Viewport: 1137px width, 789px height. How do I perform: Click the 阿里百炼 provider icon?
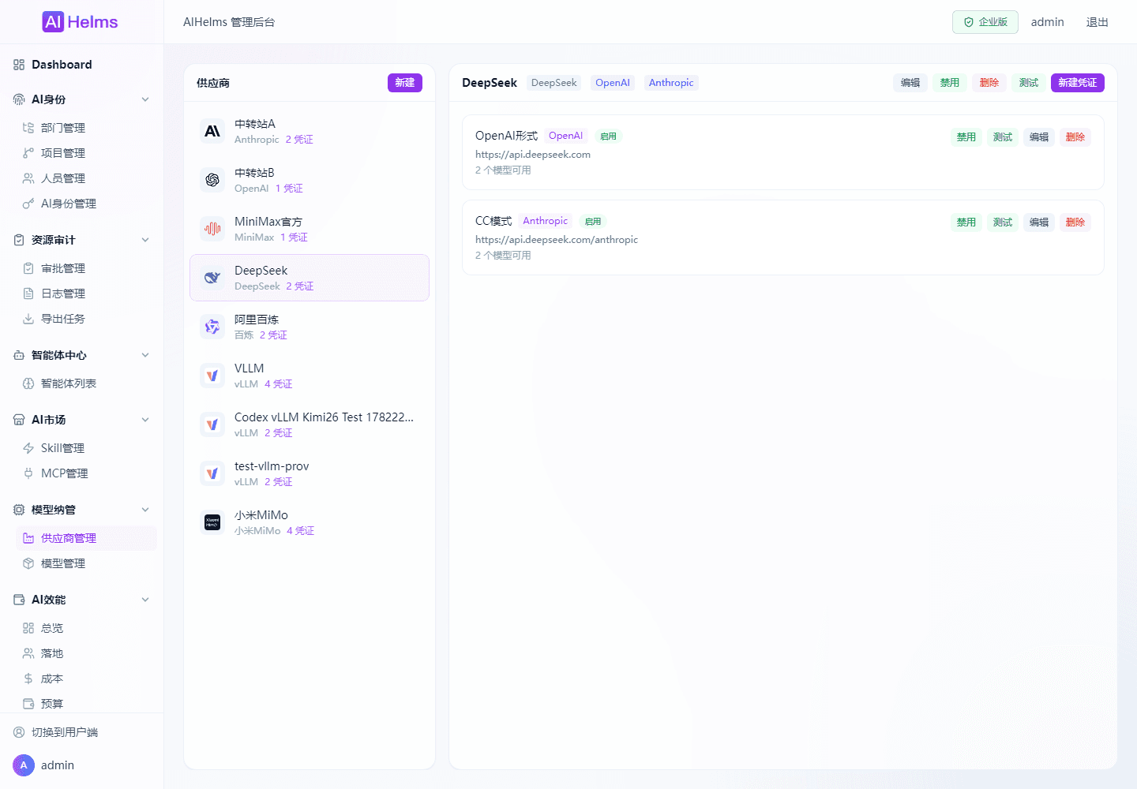pyautogui.click(x=212, y=327)
